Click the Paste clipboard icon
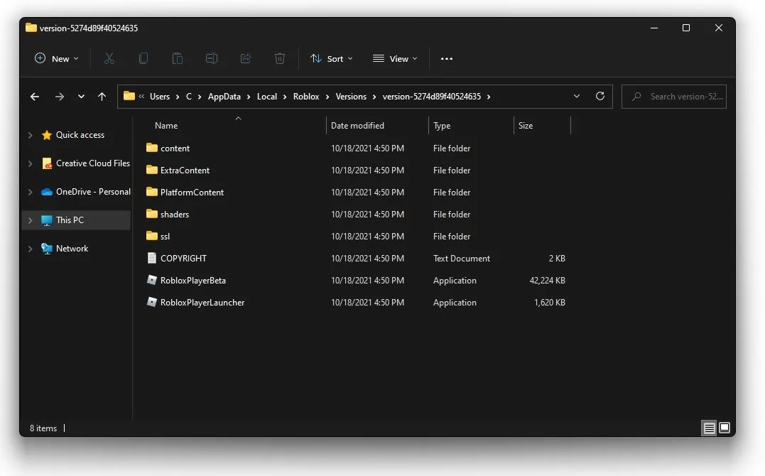 point(177,58)
